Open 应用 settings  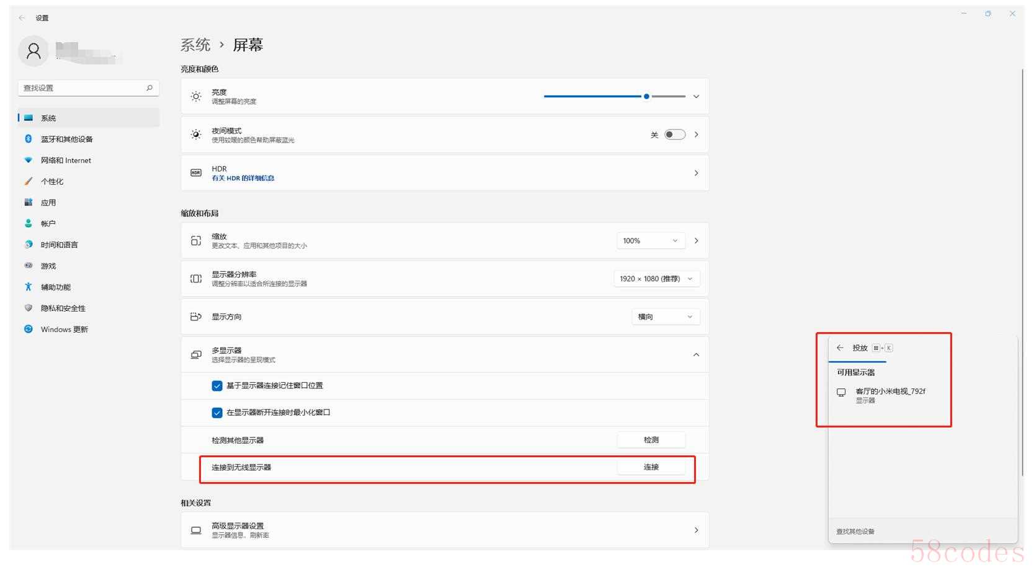89,202
